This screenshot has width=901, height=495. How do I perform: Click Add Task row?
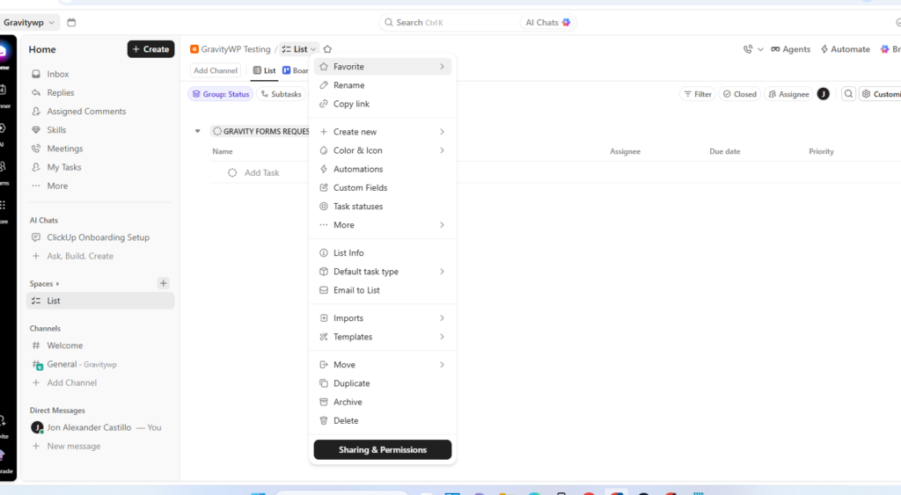[x=261, y=173]
